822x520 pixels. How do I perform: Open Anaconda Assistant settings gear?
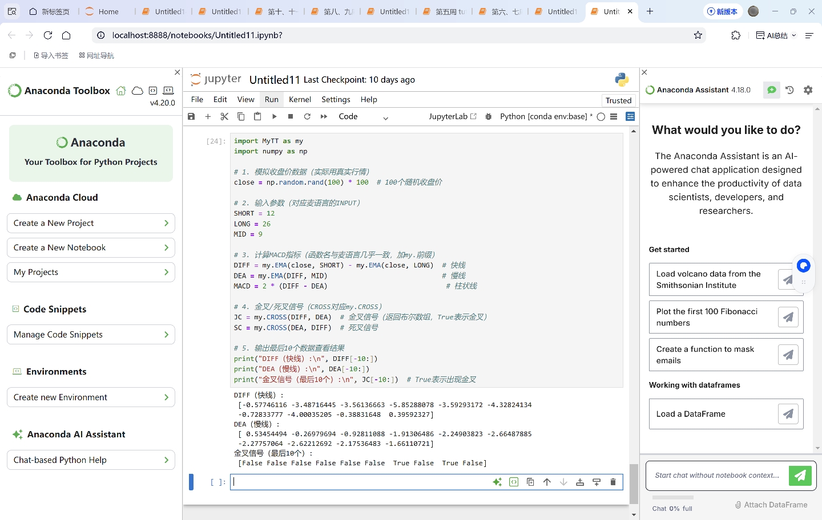808,90
